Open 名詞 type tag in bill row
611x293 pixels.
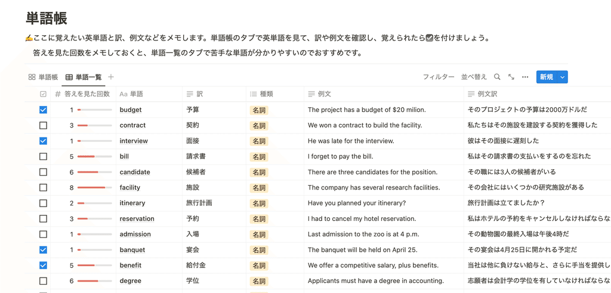tap(259, 157)
